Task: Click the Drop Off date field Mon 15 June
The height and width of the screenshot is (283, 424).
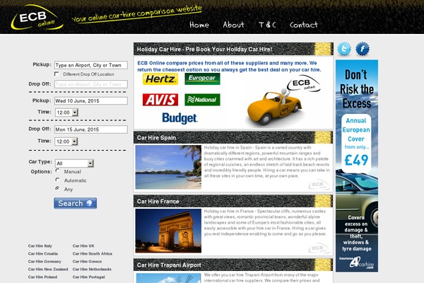Action: (91, 129)
